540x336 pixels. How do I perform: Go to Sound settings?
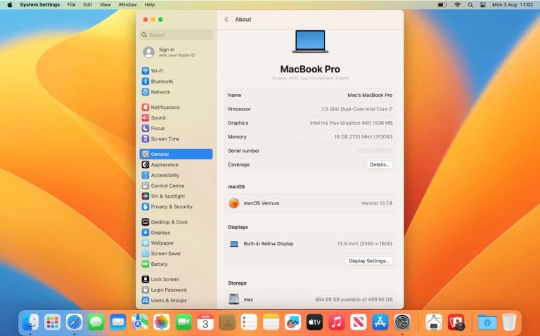(176, 117)
